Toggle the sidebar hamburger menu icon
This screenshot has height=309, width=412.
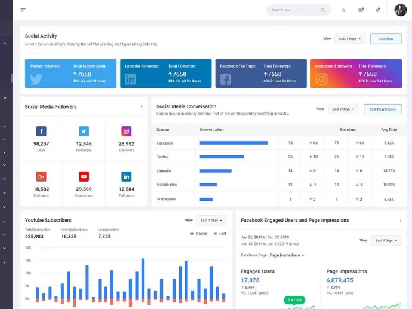(23, 10)
